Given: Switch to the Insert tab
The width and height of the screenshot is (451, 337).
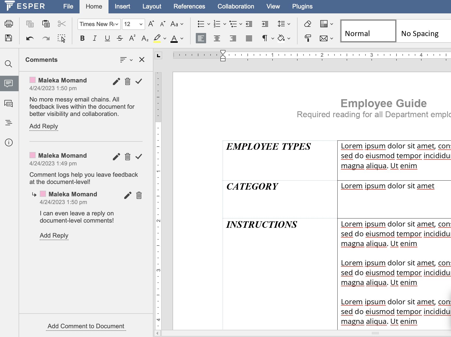Looking at the screenshot, I should (x=122, y=6).
